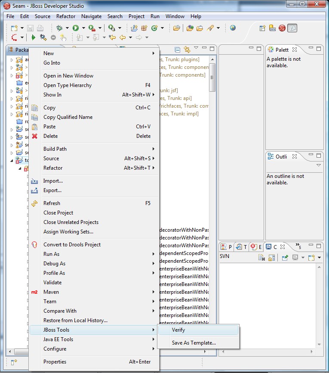Select Close Unrelated Projects
This screenshot has width=329, height=373.
tap(94, 222)
